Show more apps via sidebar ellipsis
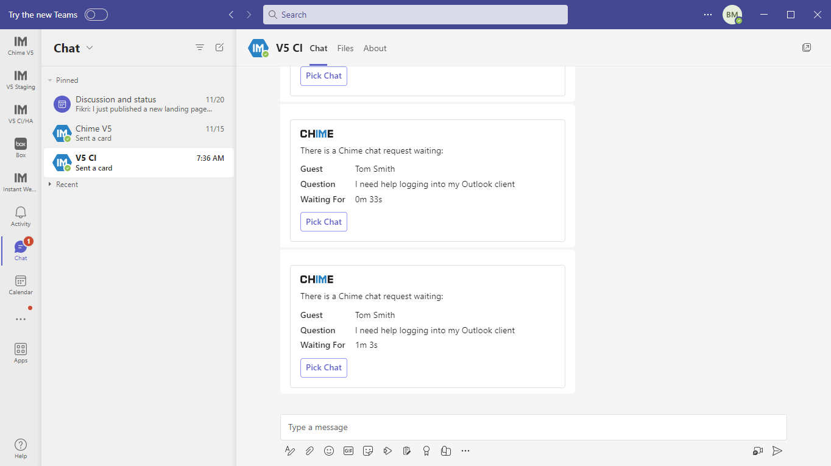The height and width of the screenshot is (466, 831). pos(21,319)
